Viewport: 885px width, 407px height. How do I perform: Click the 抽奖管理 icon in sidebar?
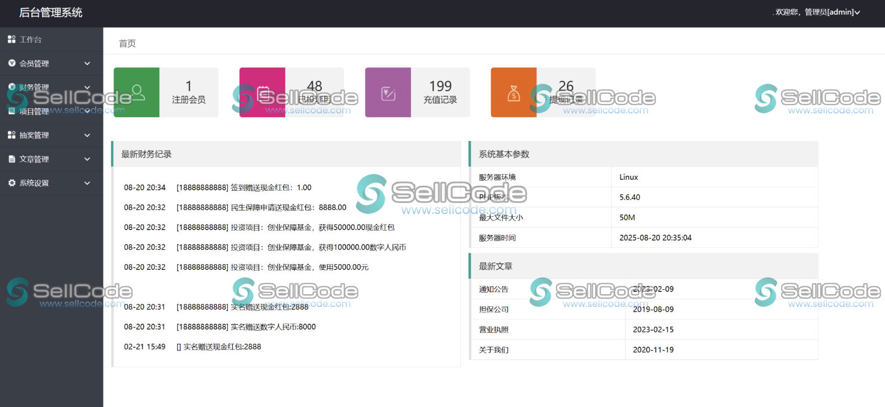(12, 135)
